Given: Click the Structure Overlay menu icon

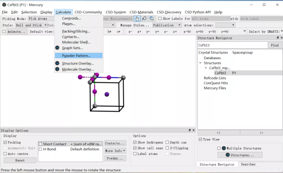Looking at the screenshot, I should (57, 63).
